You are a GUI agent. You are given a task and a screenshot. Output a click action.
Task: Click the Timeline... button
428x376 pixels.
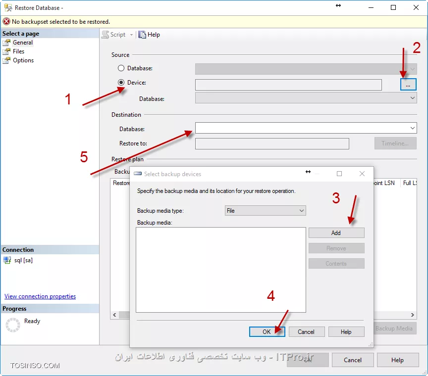point(395,143)
